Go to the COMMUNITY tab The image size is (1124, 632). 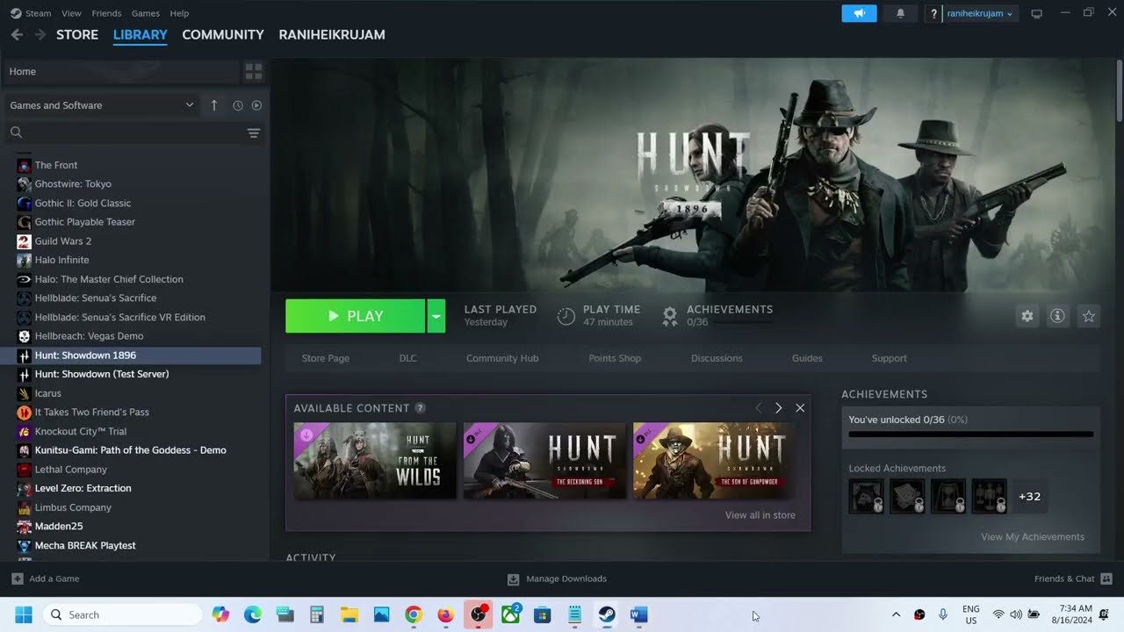[223, 34]
